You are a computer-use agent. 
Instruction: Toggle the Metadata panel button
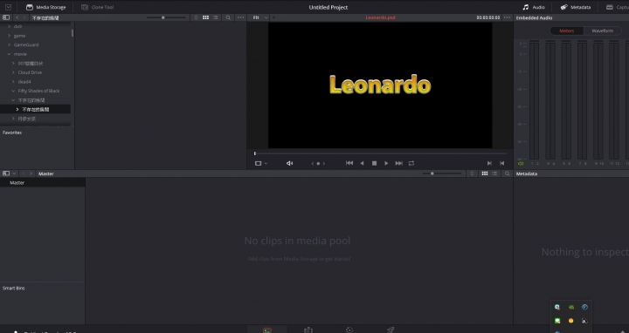pyautogui.click(x=576, y=7)
